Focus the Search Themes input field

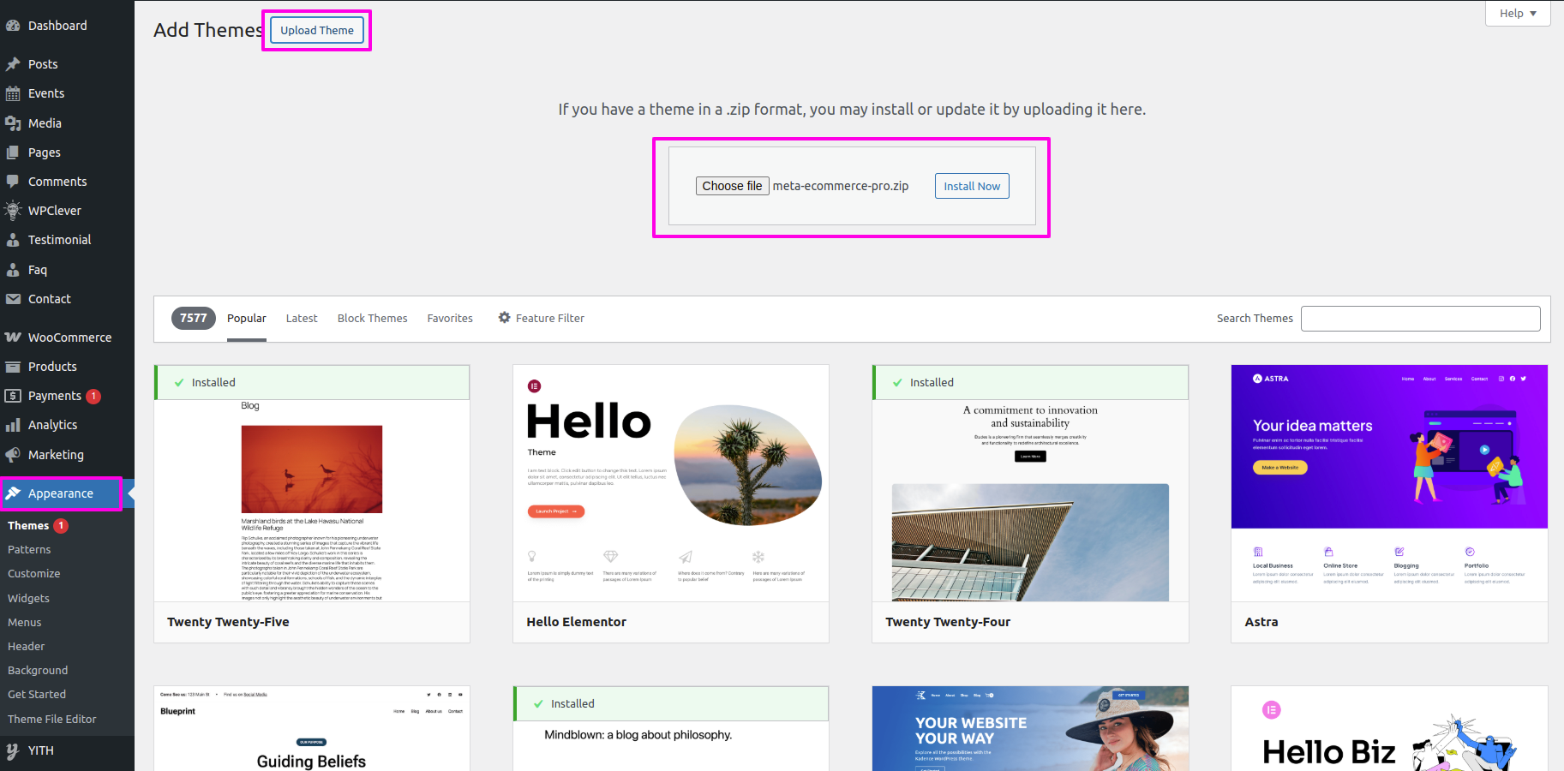[x=1420, y=319]
